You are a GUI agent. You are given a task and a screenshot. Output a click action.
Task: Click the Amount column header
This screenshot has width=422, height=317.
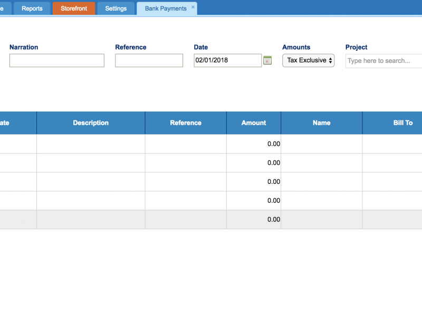point(254,123)
